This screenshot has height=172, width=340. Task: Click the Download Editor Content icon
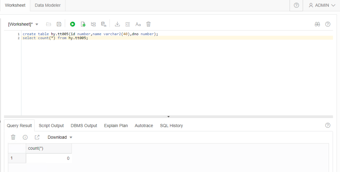pyautogui.click(x=117, y=24)
